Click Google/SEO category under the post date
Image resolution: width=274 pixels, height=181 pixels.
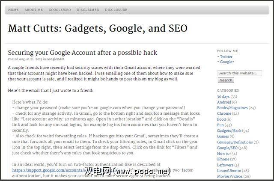(x=55, y=59)
